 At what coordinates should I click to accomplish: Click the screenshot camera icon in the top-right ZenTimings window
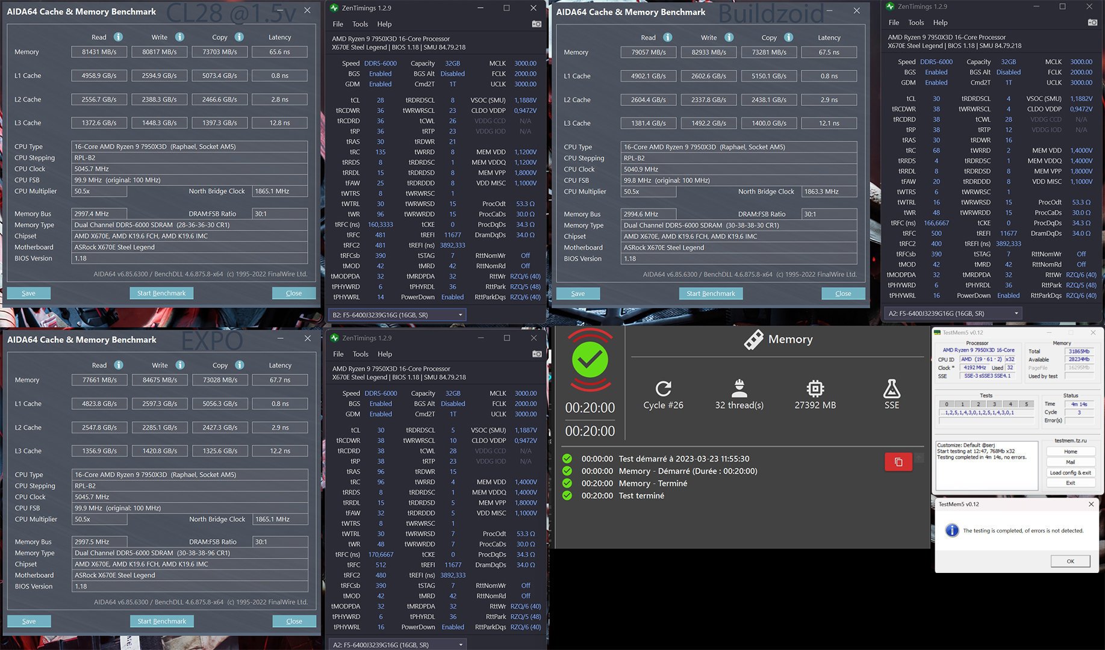1092,22
